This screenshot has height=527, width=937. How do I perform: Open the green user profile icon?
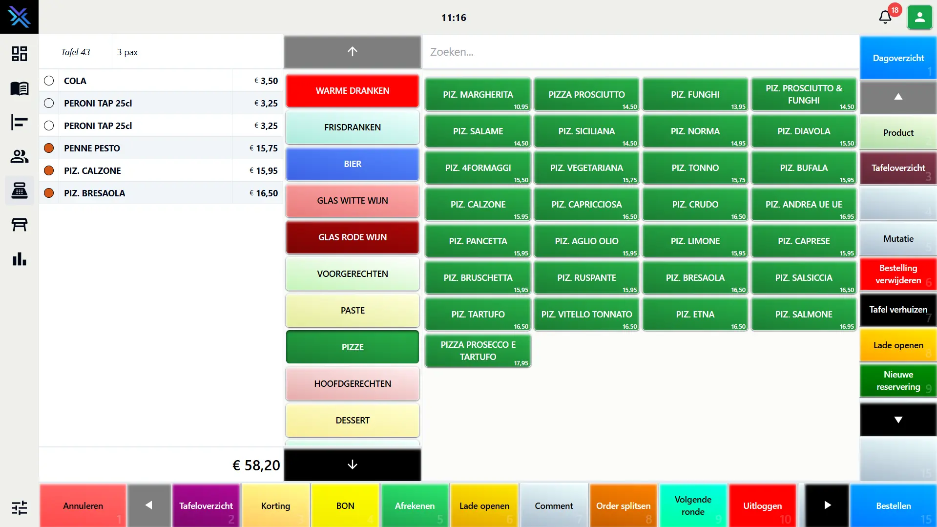click(920, 18)
